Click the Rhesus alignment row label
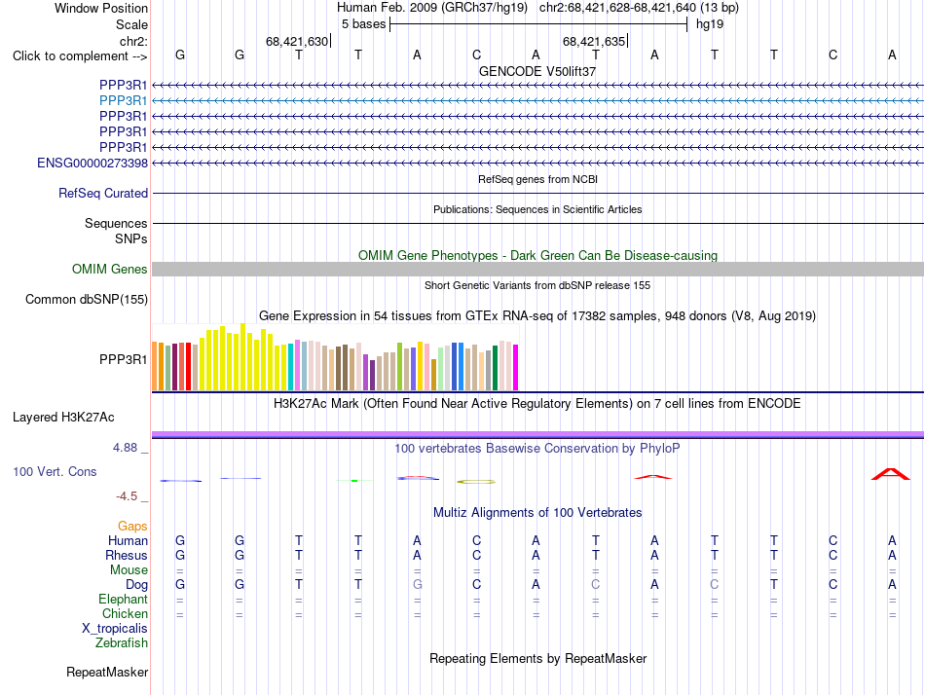 (x=127, y=555)
